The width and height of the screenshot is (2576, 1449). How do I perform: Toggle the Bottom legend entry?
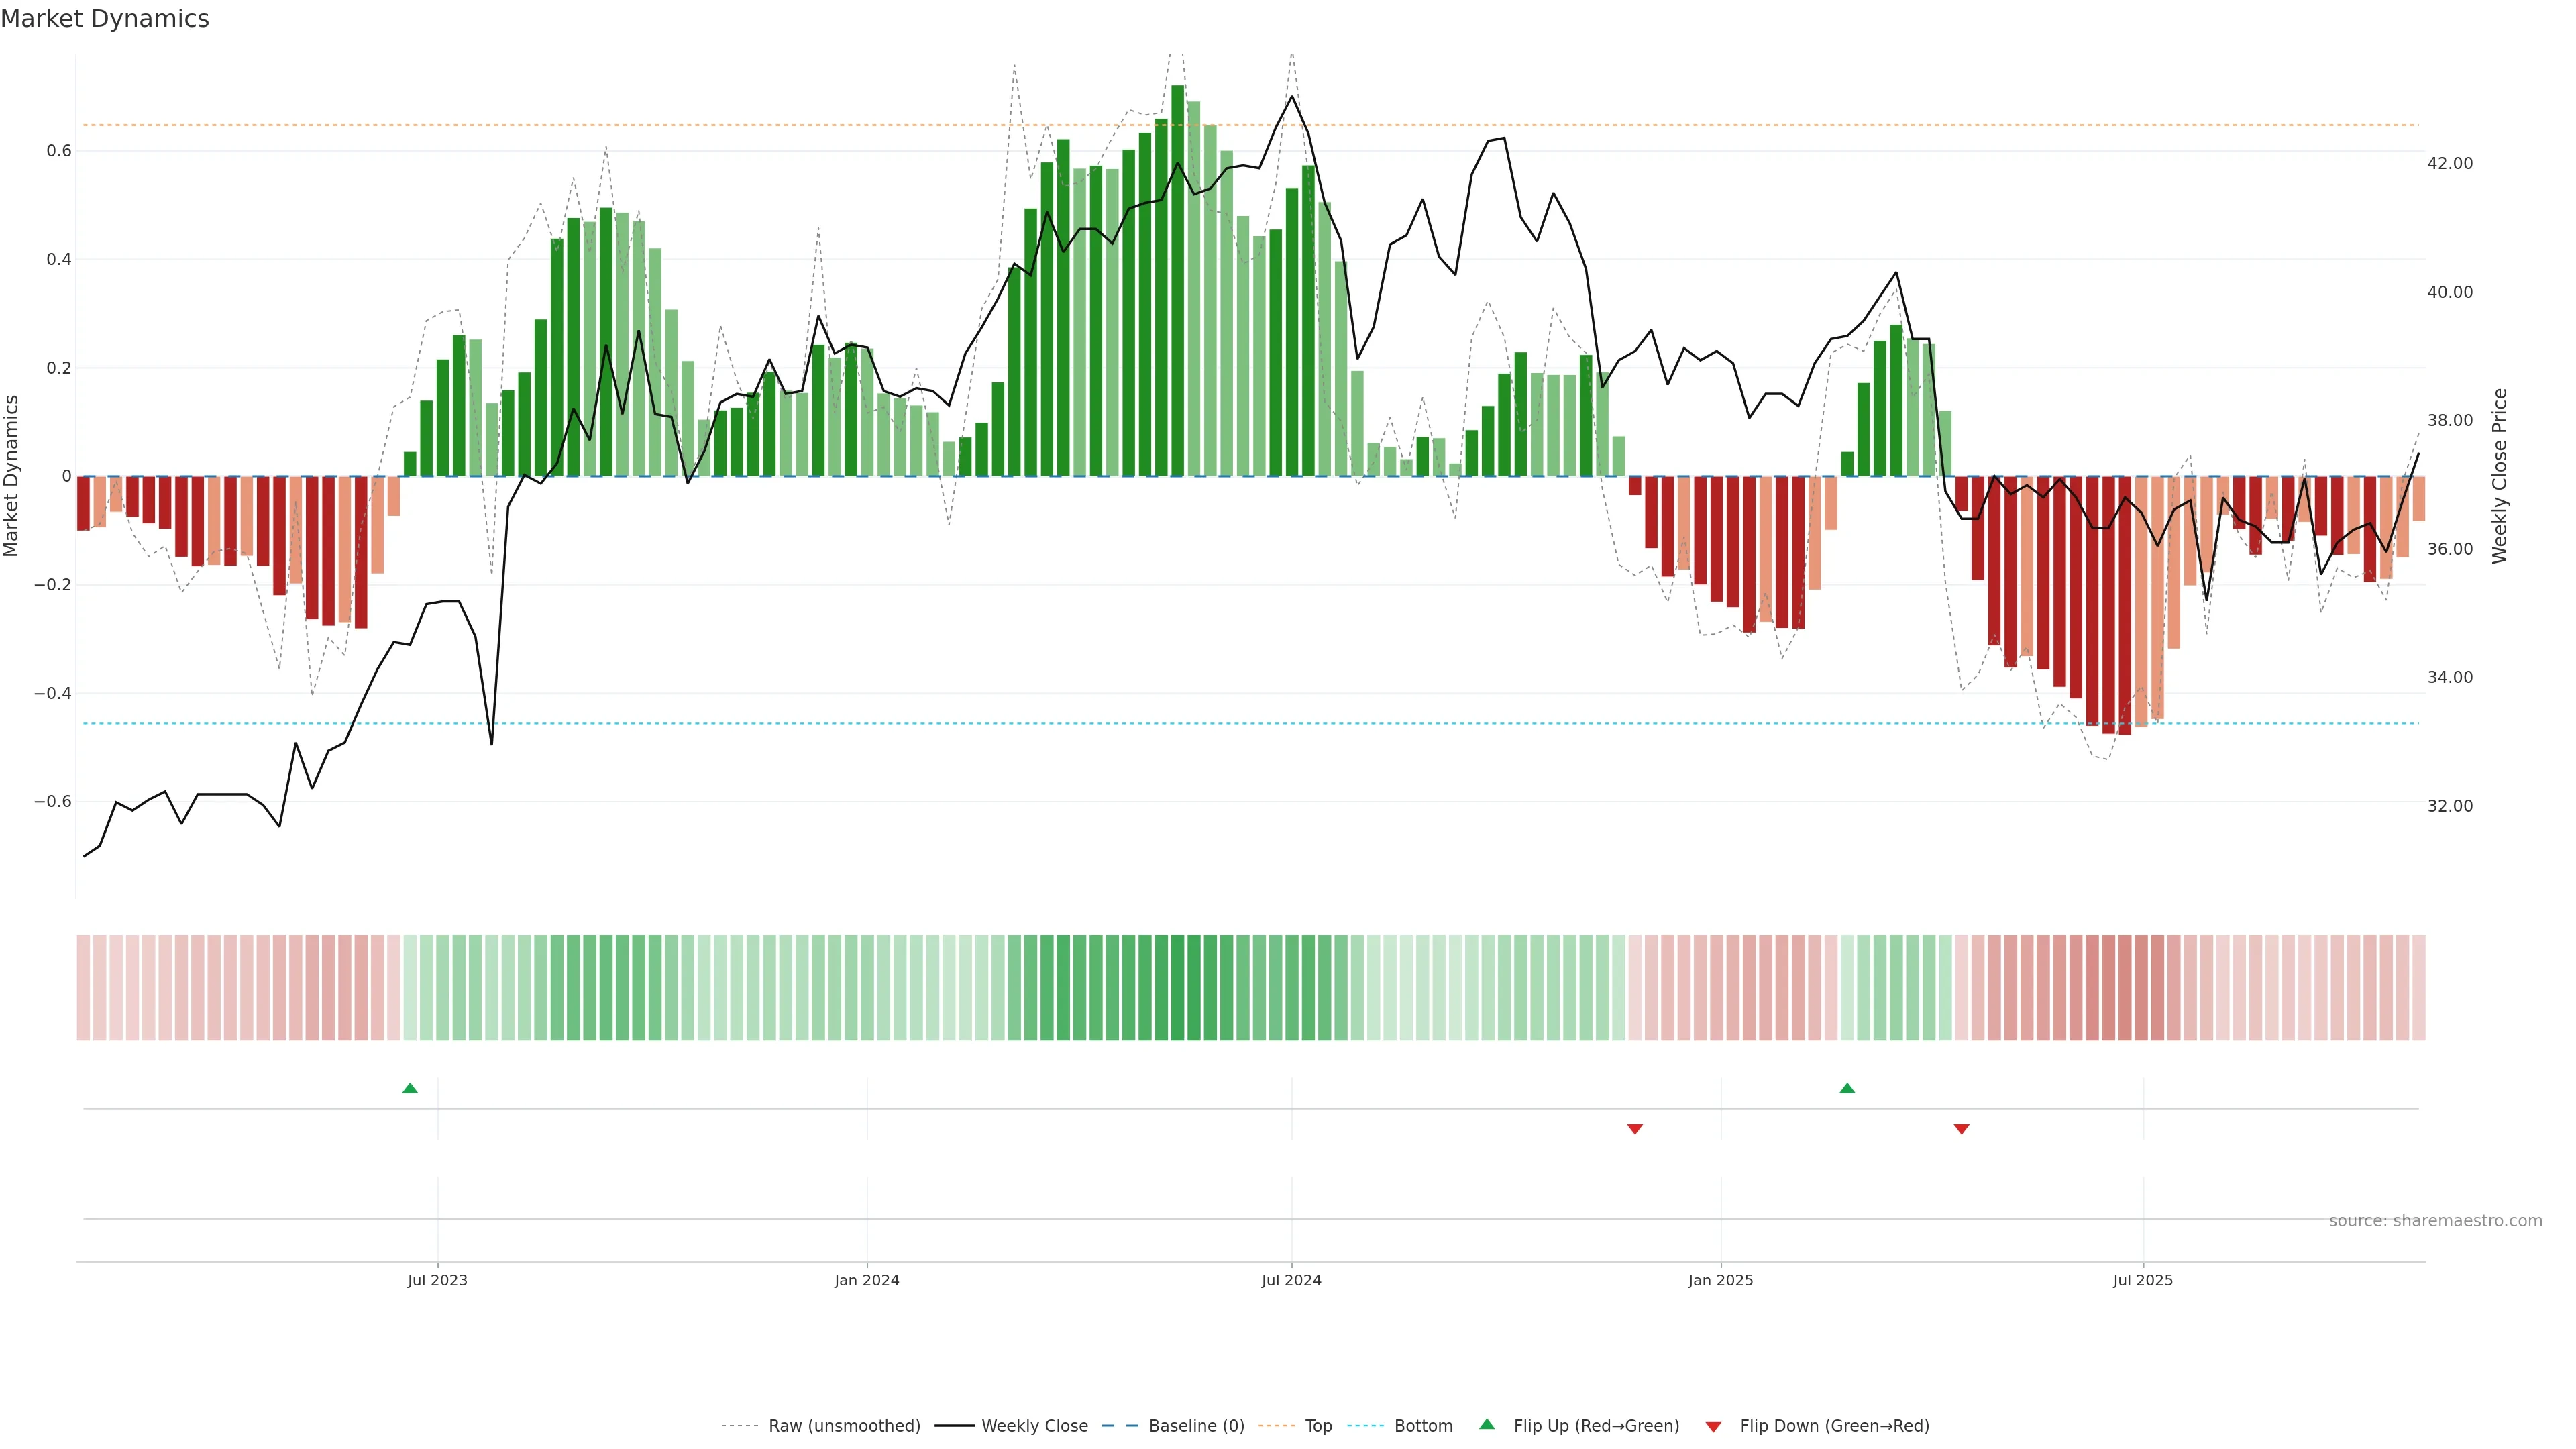tap(1423, 1426)
